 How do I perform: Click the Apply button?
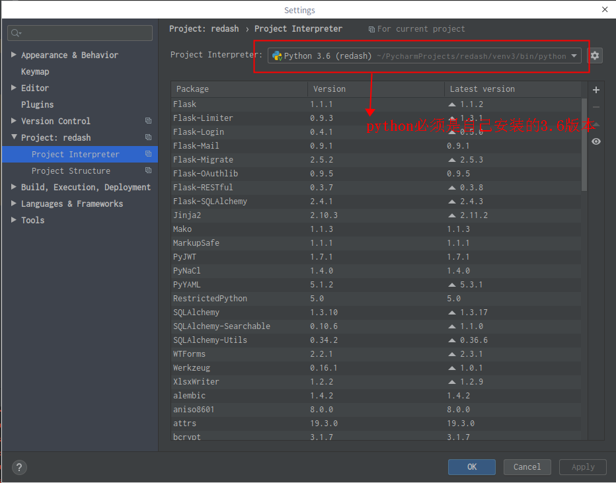582,467
